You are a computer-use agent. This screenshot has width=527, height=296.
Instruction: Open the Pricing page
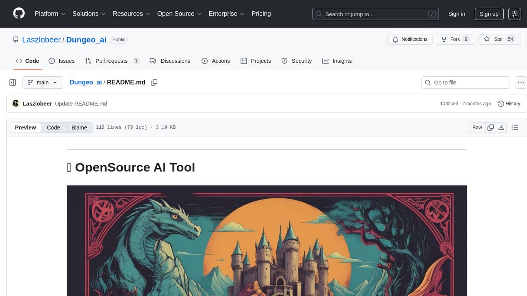tap(261, 14)
